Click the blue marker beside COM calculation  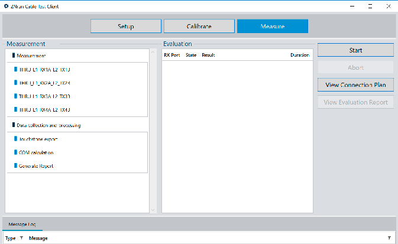click(15, 152)
